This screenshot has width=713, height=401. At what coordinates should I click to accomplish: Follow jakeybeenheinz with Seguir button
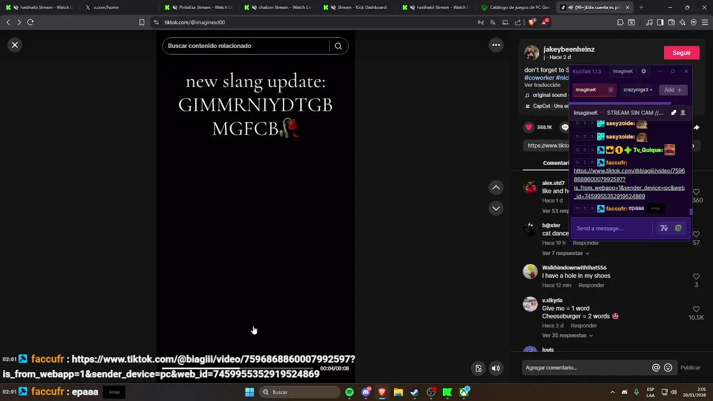click(681, 53)
